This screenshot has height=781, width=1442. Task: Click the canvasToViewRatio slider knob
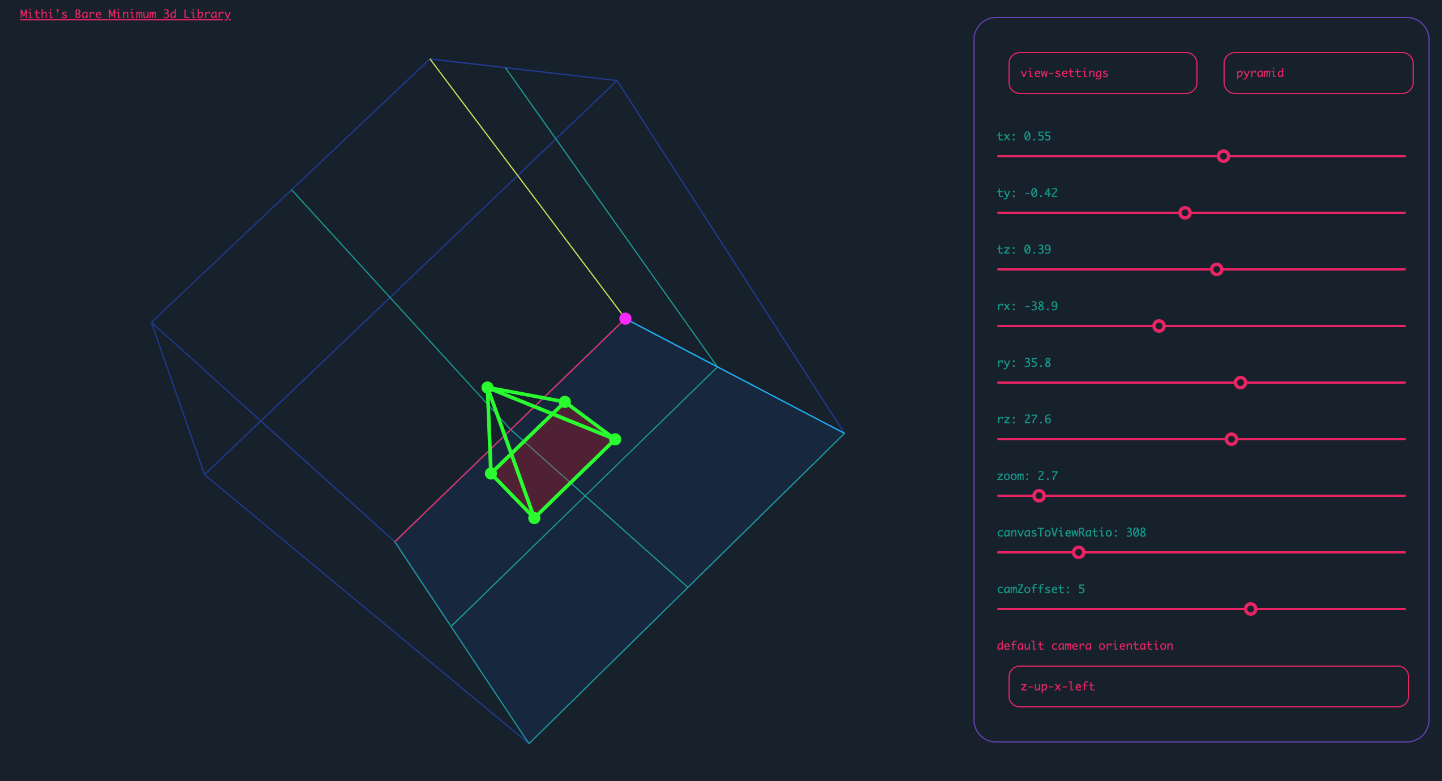pos(1078,552)
